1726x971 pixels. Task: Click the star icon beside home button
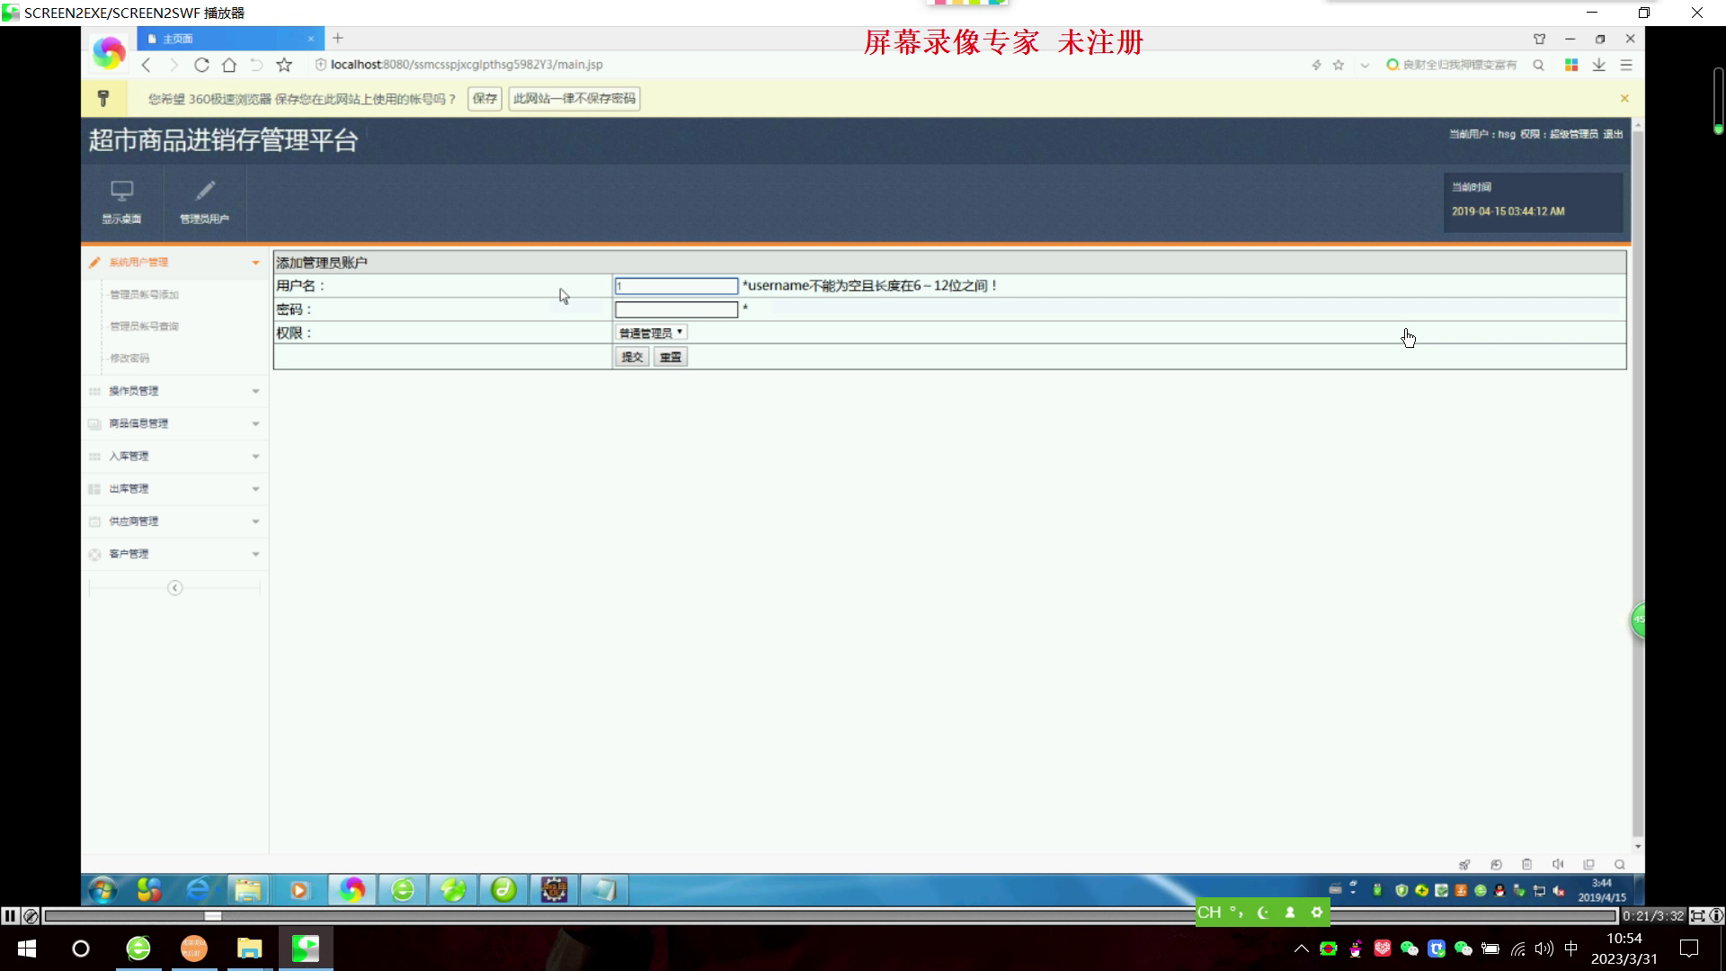(284, 65)
